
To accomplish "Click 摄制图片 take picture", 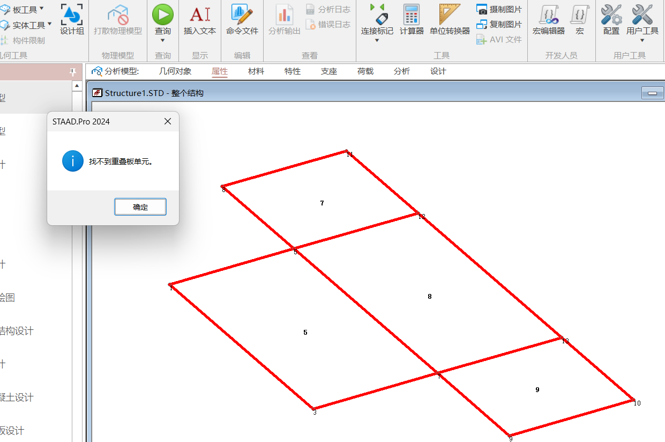I will (499, 10).
